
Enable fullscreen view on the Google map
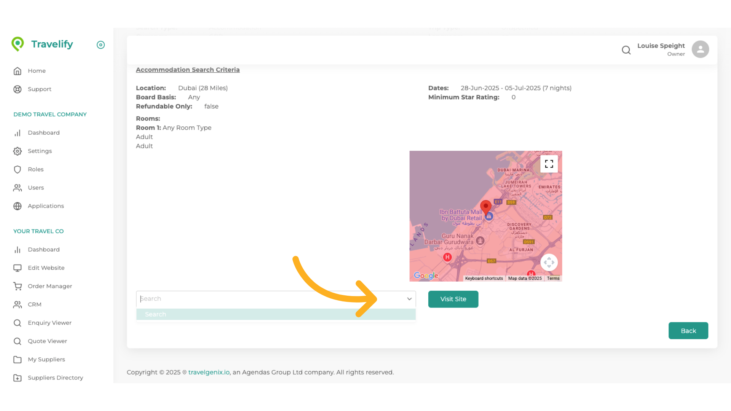coord(549,164)
